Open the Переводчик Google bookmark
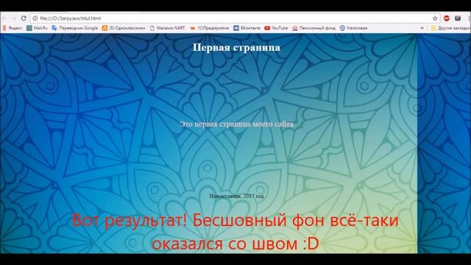This screenshot has width=471, height=265. tap(75, 28)
